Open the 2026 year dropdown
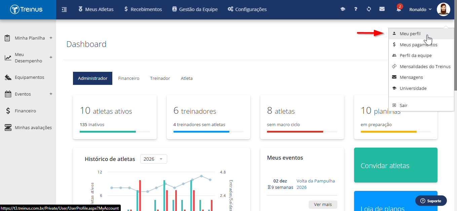457x211 pixels. 153,159
